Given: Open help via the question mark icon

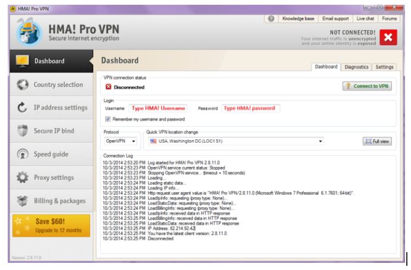Looking at the screenshot, I should pos(271,18).
